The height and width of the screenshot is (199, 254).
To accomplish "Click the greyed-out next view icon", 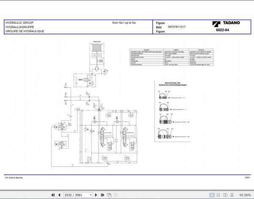I will tap(116, 195).
